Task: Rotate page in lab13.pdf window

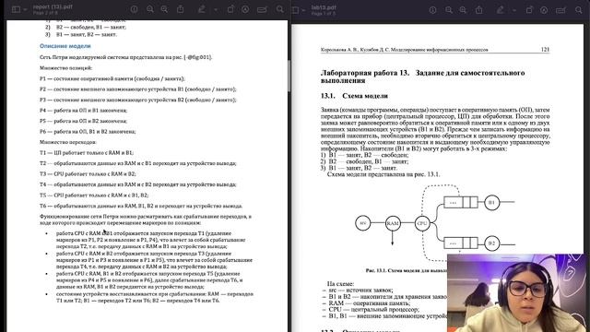Action: (x=529, y=10)
